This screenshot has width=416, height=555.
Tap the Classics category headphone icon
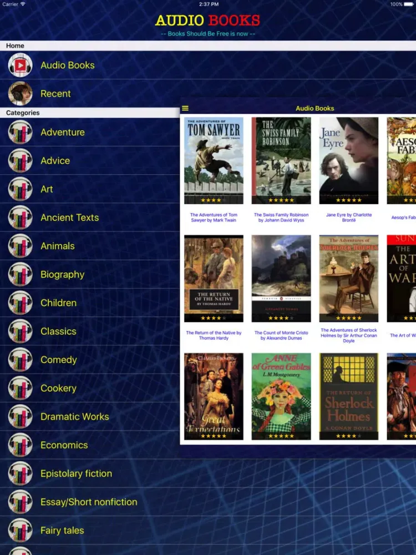[20, 331]
